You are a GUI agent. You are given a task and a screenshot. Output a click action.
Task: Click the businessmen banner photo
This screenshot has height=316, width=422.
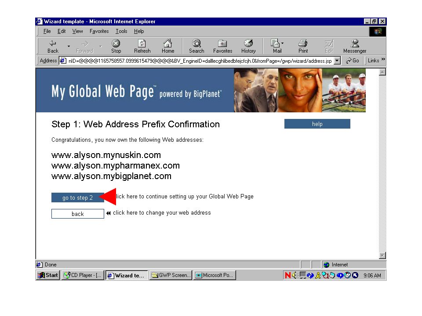pyautogui.click(x=256, y=90)
